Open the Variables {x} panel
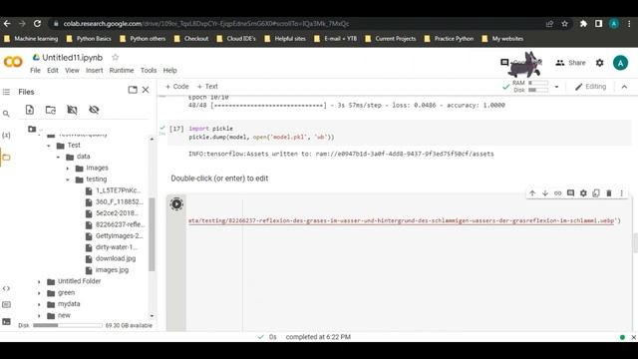The width and height of the screenshot is (638, 359). tap(6, 136)
